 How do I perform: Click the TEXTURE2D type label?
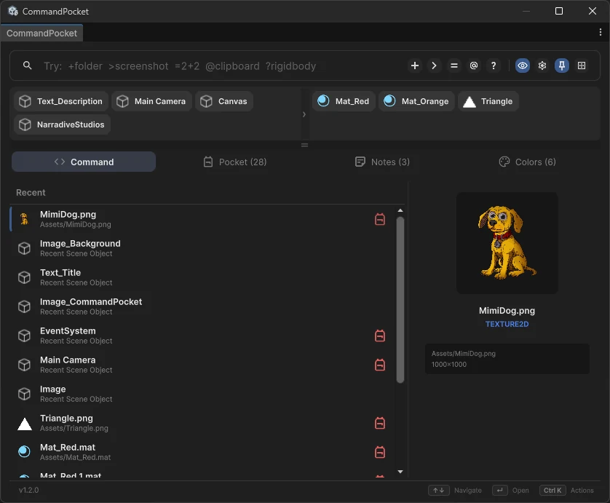pyautogui.click(x=507, y=324)
